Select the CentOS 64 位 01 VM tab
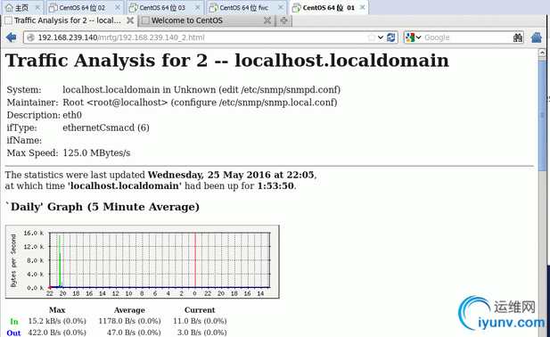Screen dimensions: 550x337 (329, 7)
